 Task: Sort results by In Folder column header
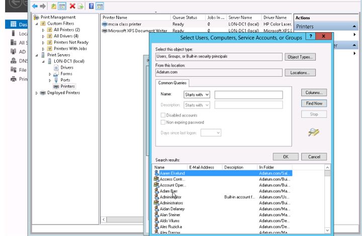(x=275, y=167)
